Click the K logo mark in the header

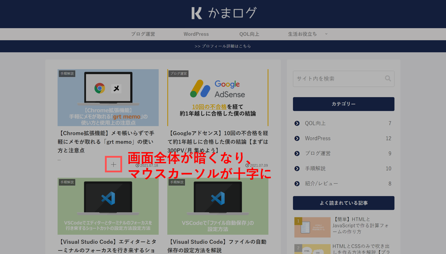click(x=197, y=13)
